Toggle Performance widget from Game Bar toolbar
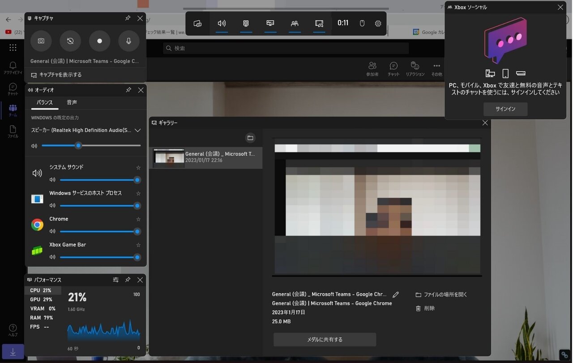573x363 pixels. tap(270, 23)
